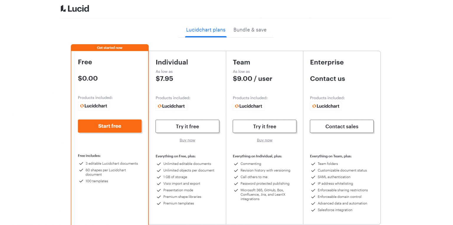The width and height of the screenshot is (453, 225).
Task: Click the Lucidchart badge under Enterprise
Action: pos(326,106)
